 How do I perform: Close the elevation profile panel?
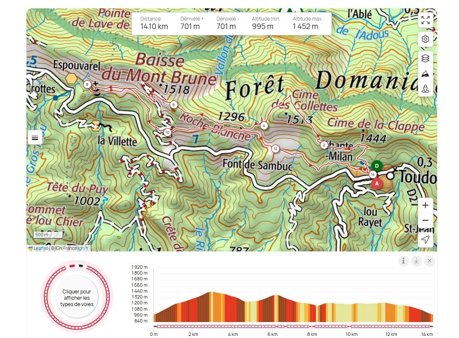(429, 261)
